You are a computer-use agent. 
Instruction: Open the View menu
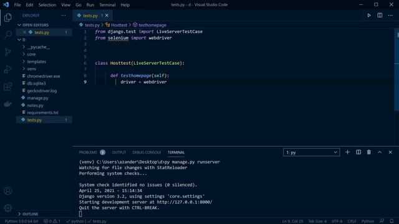65,5
